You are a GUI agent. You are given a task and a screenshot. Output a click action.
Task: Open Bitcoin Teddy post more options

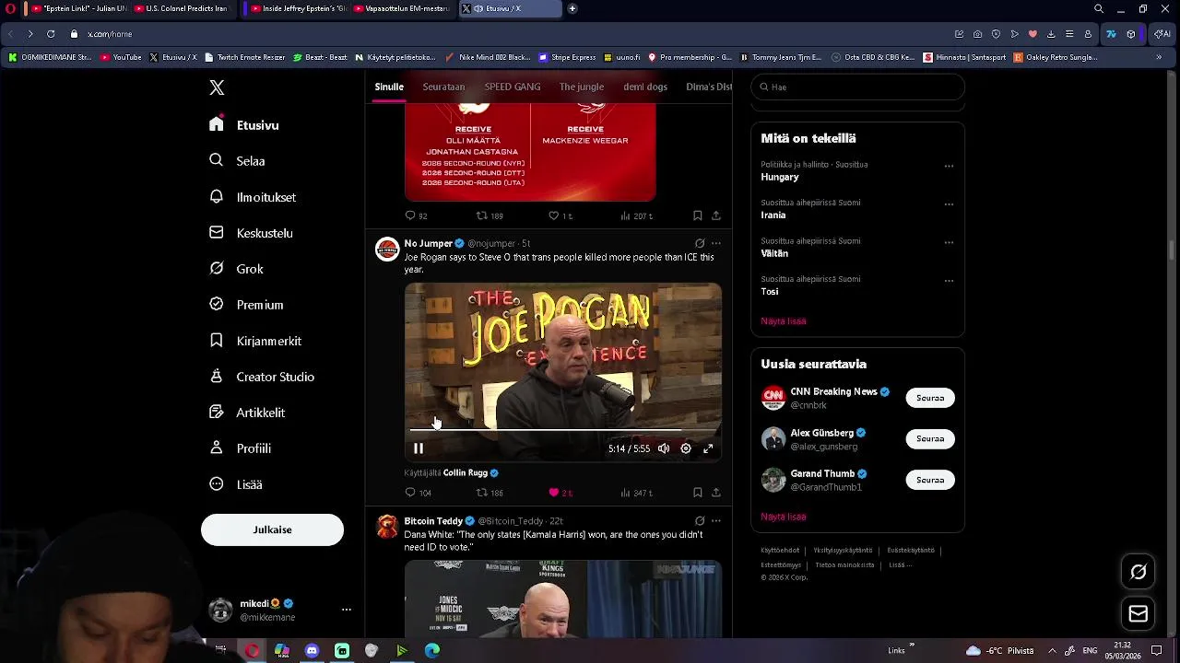point(716,520)
